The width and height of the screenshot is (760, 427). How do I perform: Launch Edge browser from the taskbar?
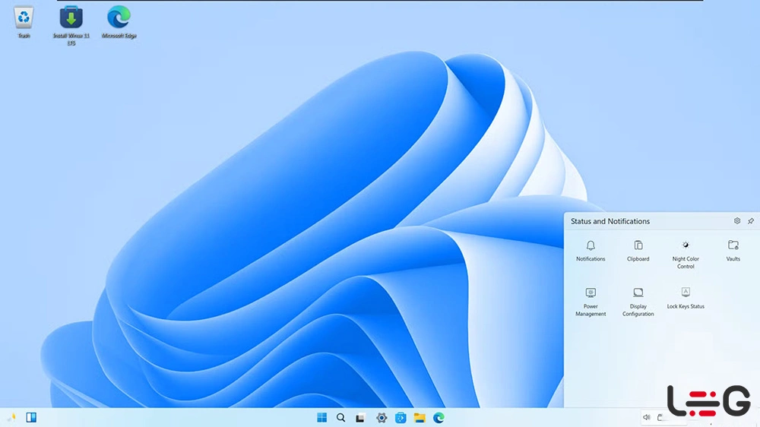[x=439, y=417]
